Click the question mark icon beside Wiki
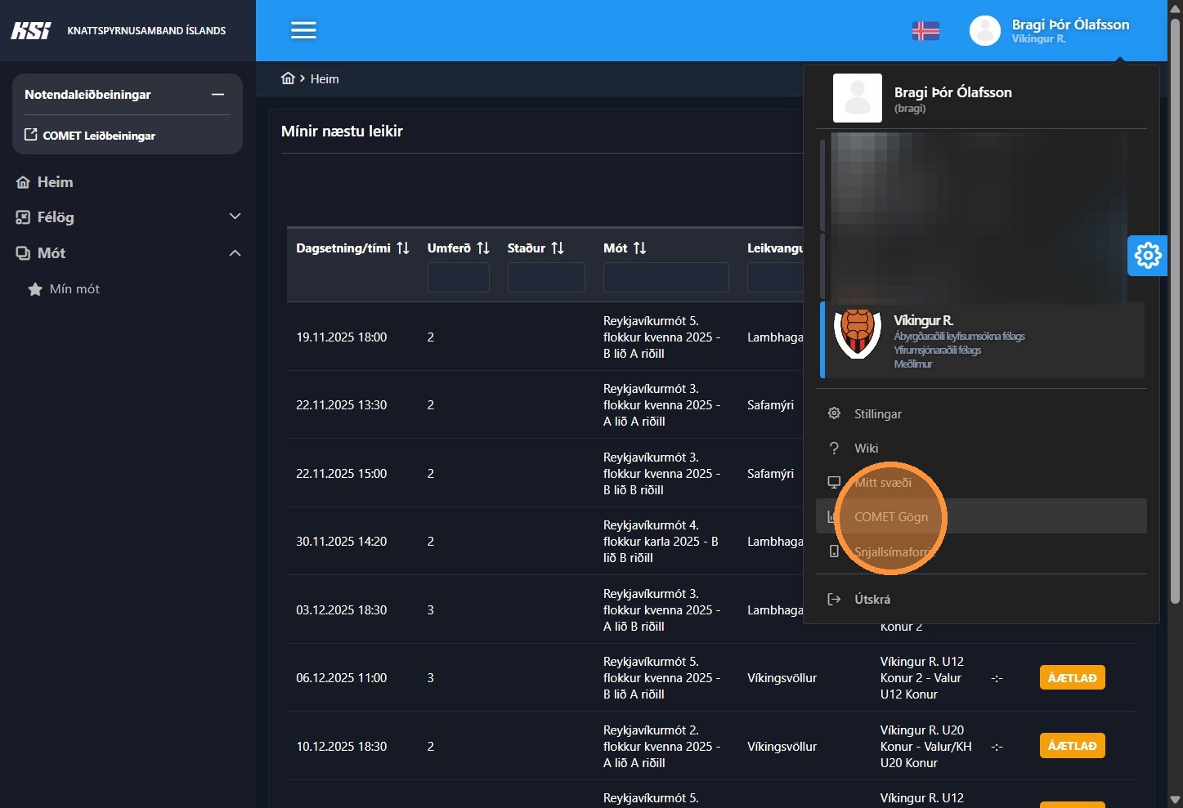This screenshot has height=808, width=1183. [x=834, y=448]
